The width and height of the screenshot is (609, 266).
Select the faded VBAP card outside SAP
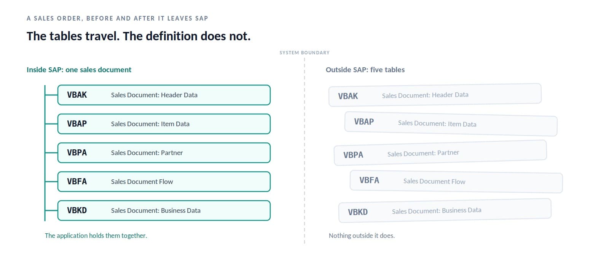[x=451, y=123]
